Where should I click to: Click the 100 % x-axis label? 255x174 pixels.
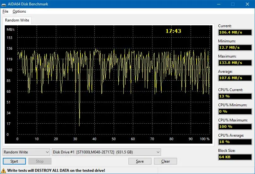[x=205, y=139]
